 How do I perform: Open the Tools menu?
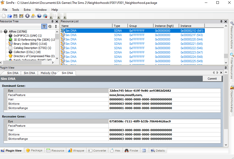[x=16, y=10]
